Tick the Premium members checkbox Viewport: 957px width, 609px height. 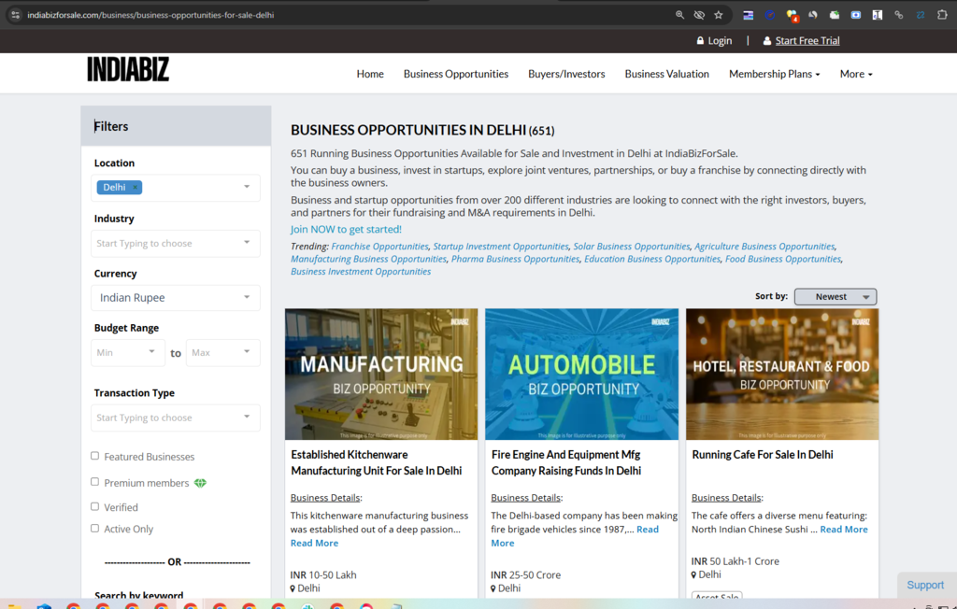tap(94, 482)
